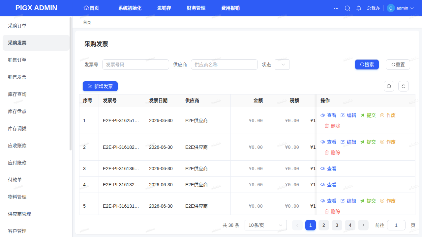Delete invoice in row 2

332,152
